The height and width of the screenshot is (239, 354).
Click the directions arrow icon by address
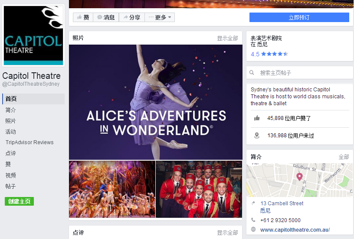pyautogui.click(x=253, y=203)
